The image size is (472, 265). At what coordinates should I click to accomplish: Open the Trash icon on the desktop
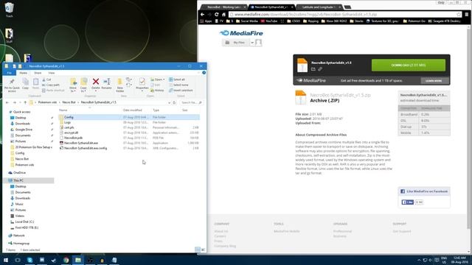(10, 10)
